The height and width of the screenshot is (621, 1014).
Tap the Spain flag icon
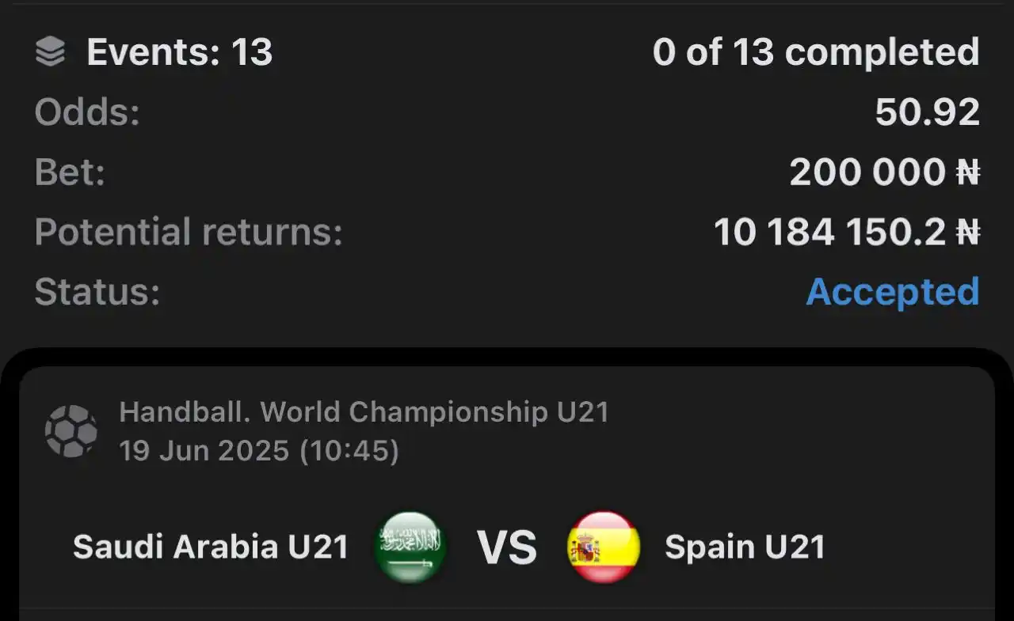pos(604,547)
